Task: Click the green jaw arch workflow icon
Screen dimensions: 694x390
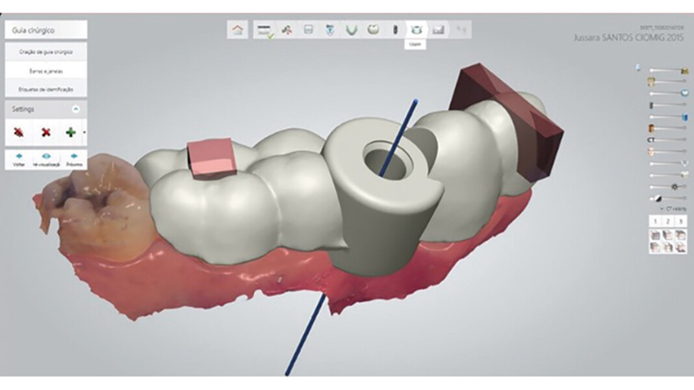Action: coord(352,30)
